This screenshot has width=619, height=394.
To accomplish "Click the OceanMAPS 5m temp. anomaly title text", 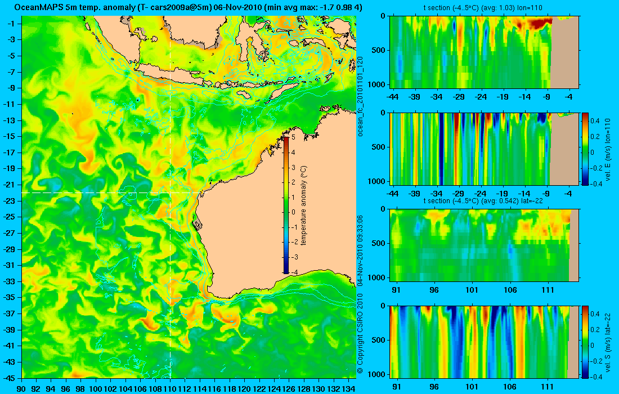I will (188, 7).
